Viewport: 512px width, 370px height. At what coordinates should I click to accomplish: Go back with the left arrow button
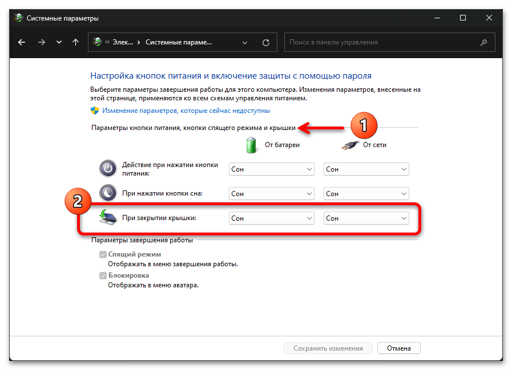click(x=22, y=42)
